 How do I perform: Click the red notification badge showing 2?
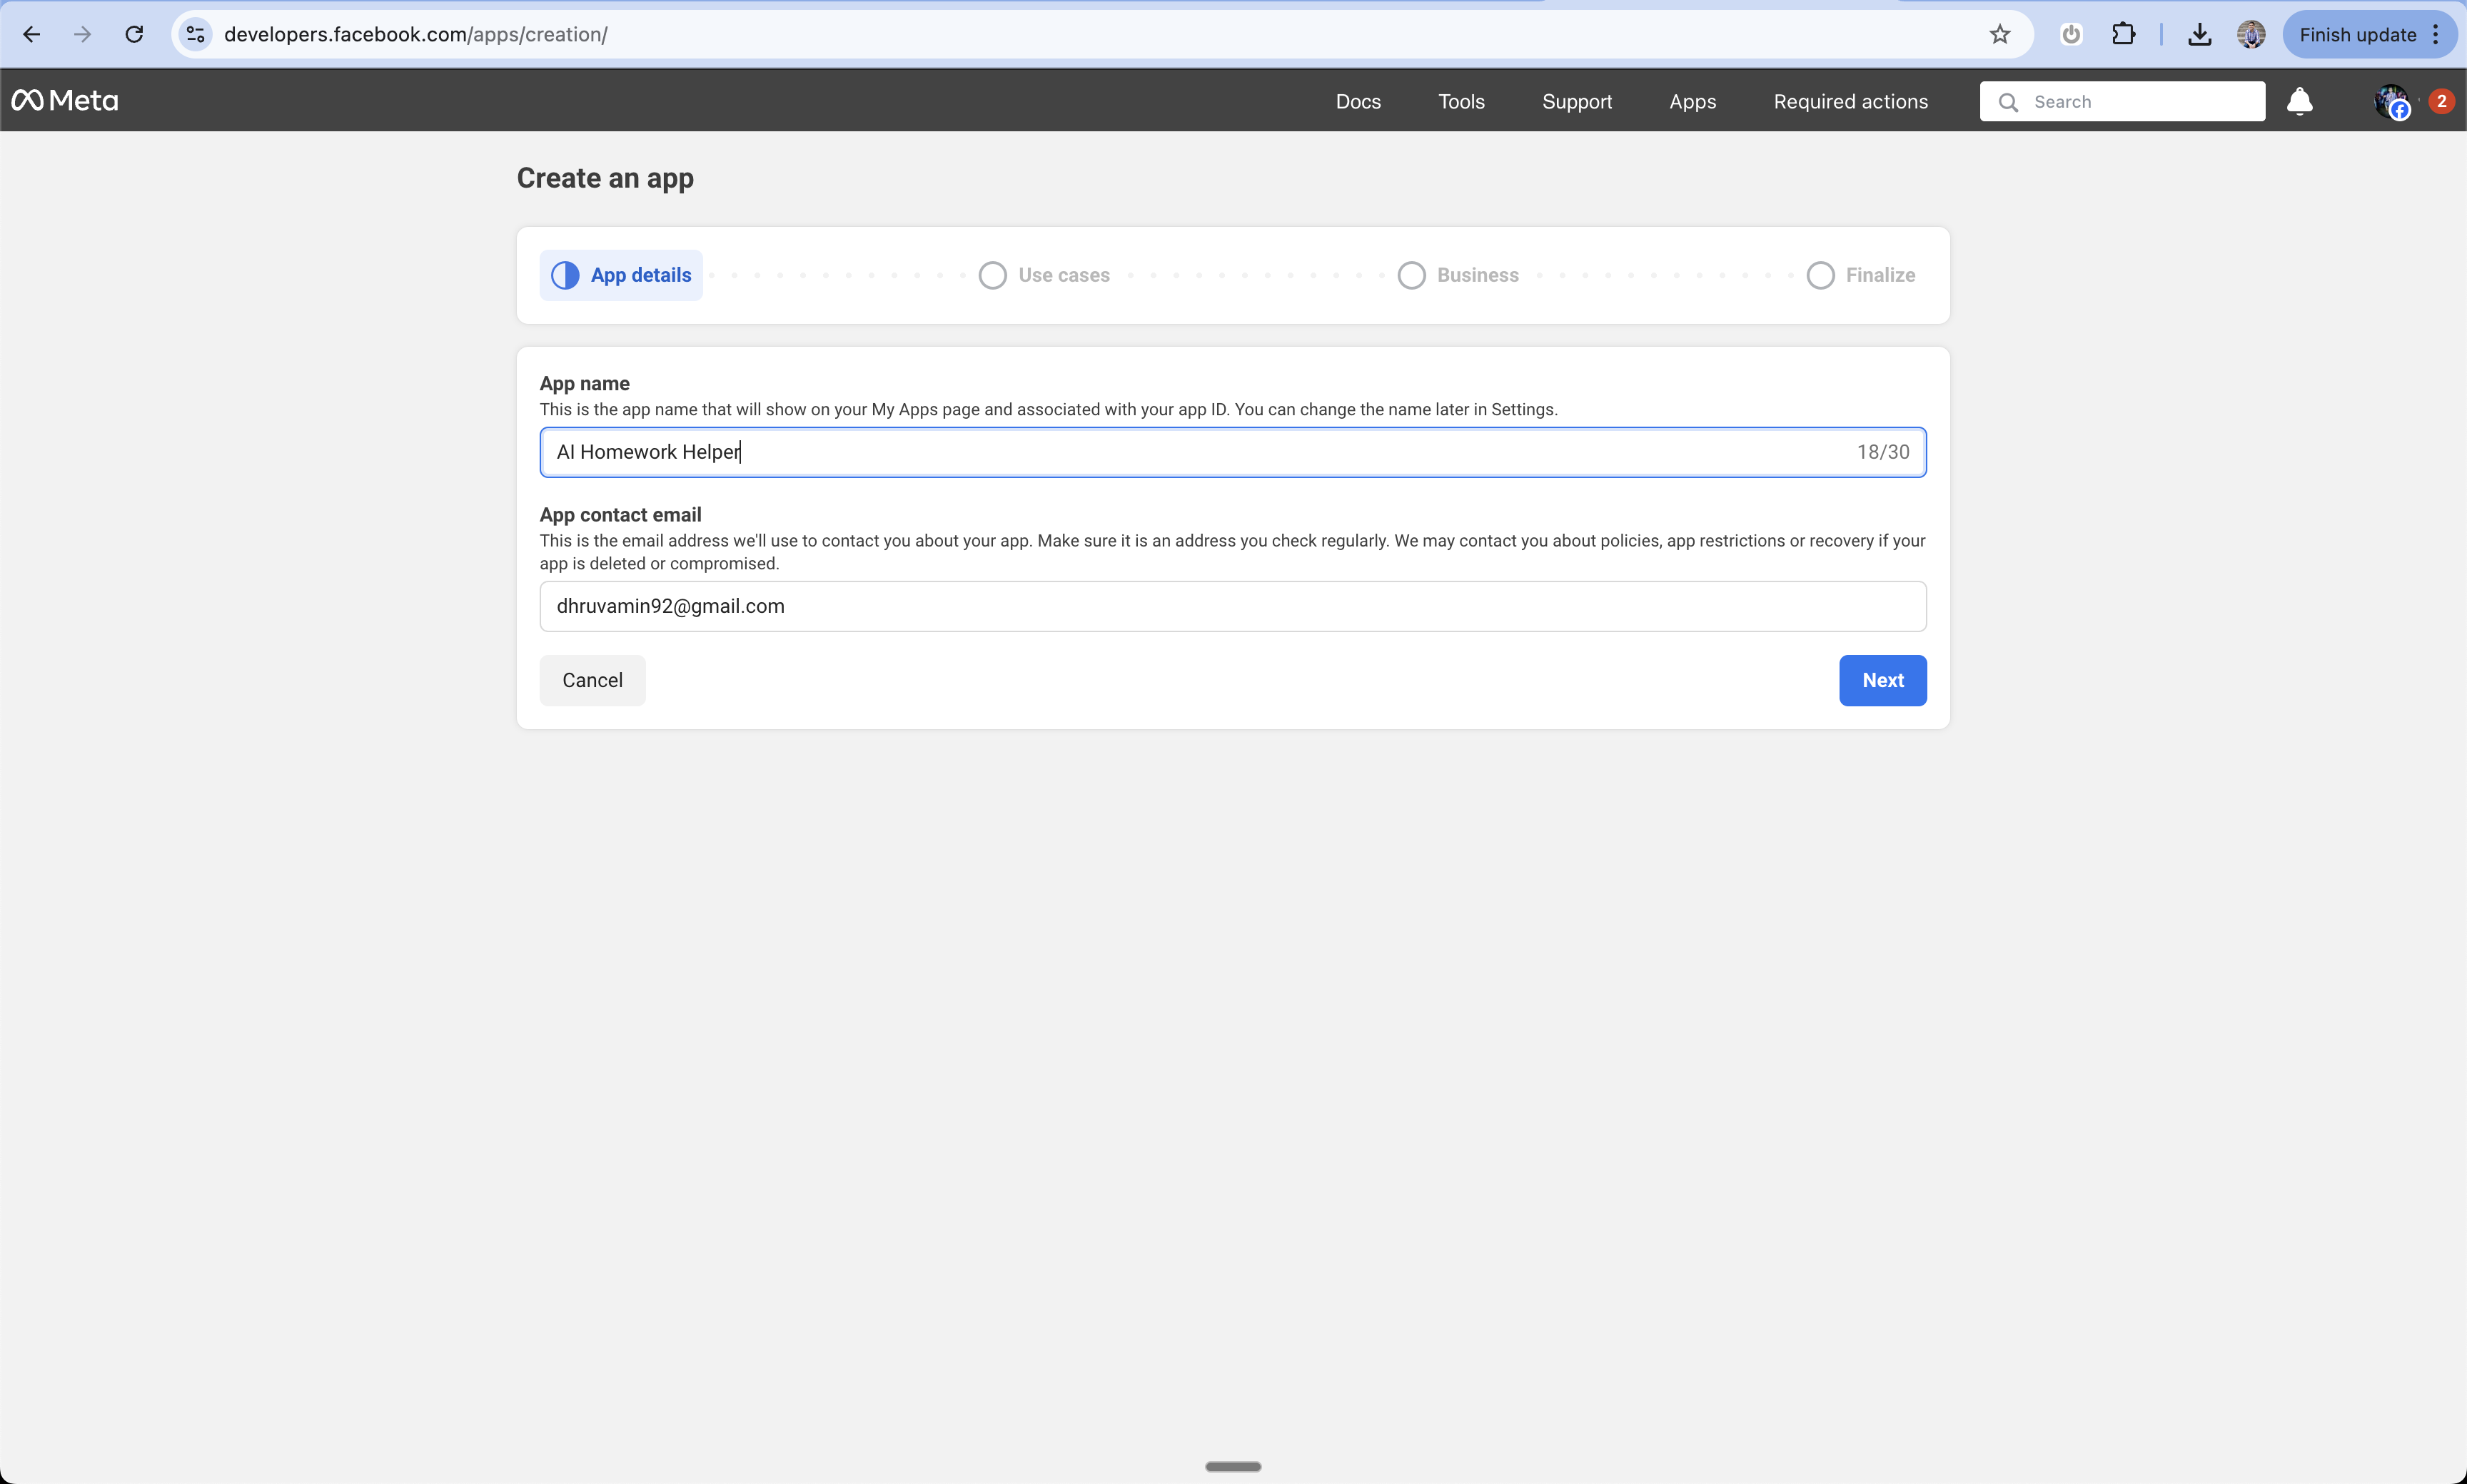2441,101
